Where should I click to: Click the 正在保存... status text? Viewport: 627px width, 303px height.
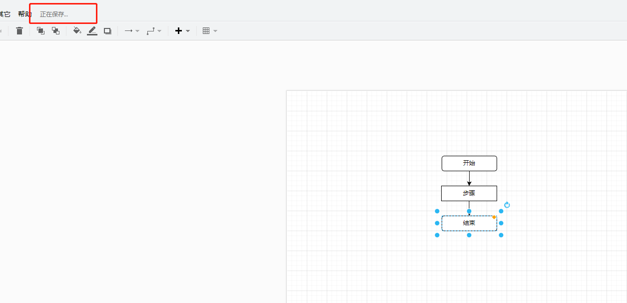tap(54, 14)
